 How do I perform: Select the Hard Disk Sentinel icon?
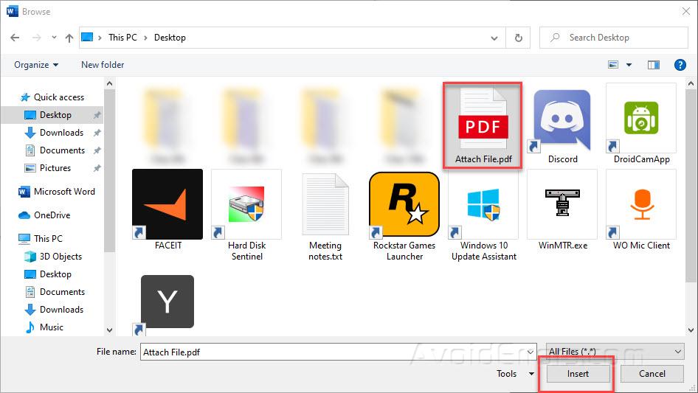coord(246,204)
